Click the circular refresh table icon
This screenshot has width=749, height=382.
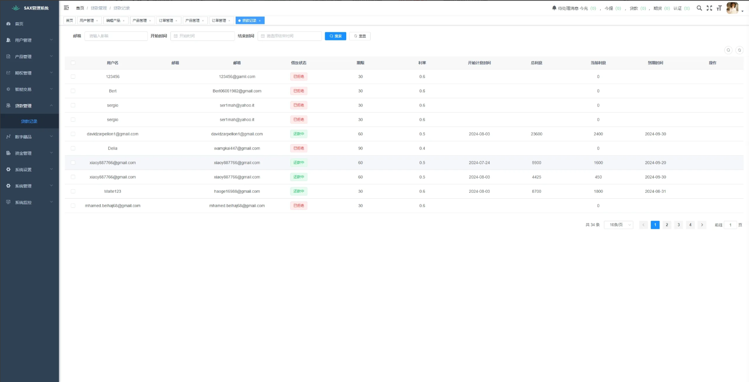(739, 50)
